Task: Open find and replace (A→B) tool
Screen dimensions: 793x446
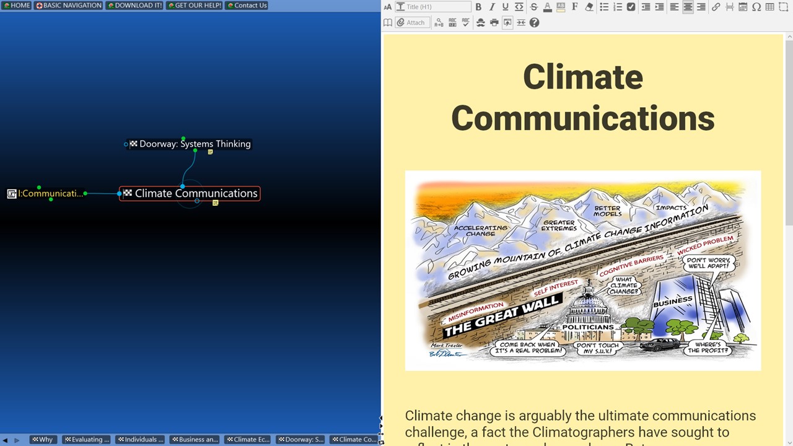Action: [439, 22]
